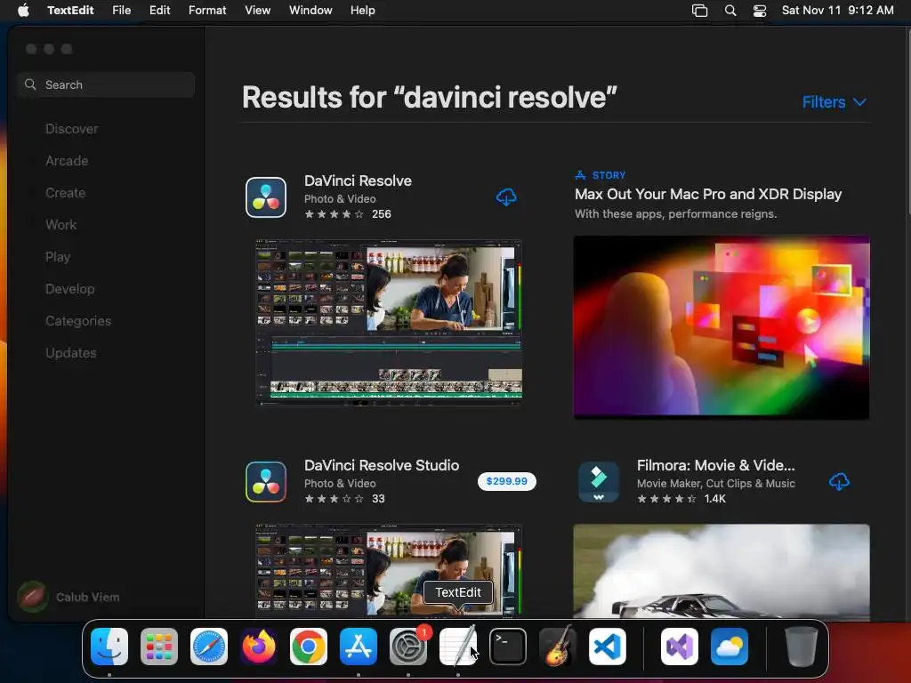Select Develop in the sidebar
911x683 pixels.
click(69, 289)
